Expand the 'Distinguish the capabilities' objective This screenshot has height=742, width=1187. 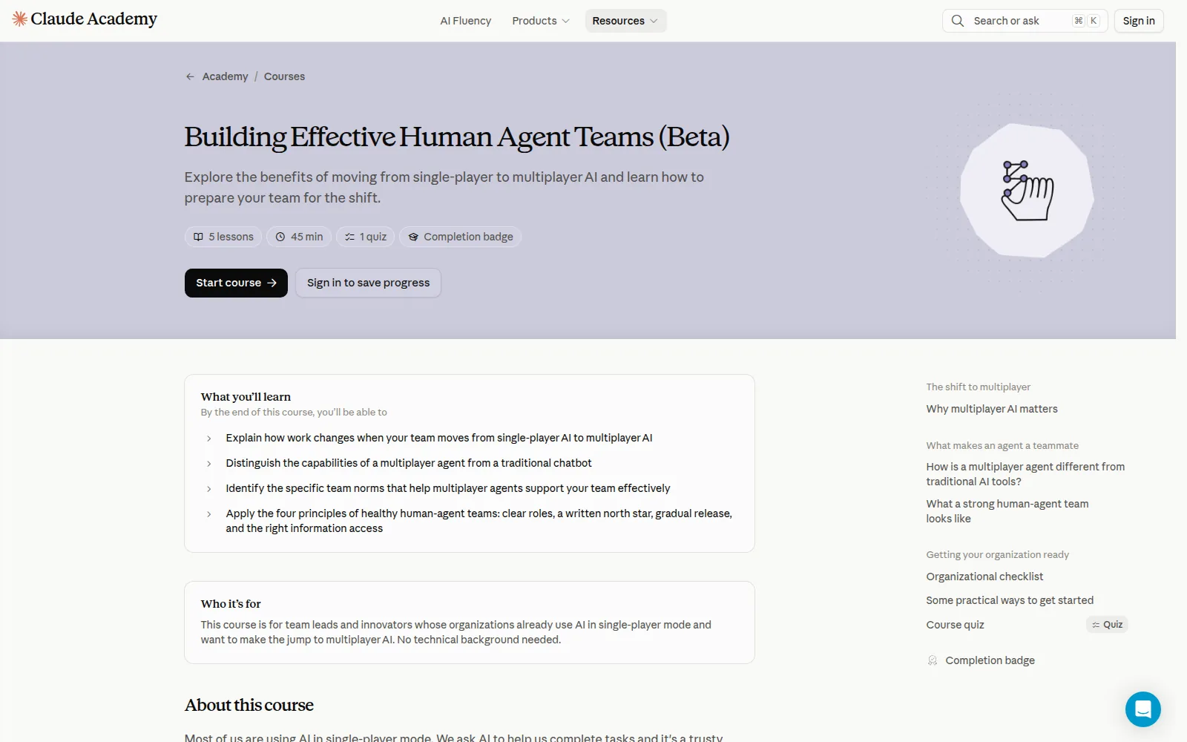[209, 464]
